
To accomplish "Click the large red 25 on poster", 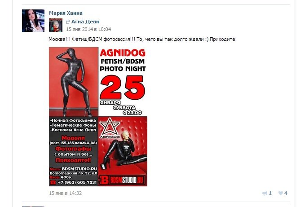I will [x=123, y=87].
